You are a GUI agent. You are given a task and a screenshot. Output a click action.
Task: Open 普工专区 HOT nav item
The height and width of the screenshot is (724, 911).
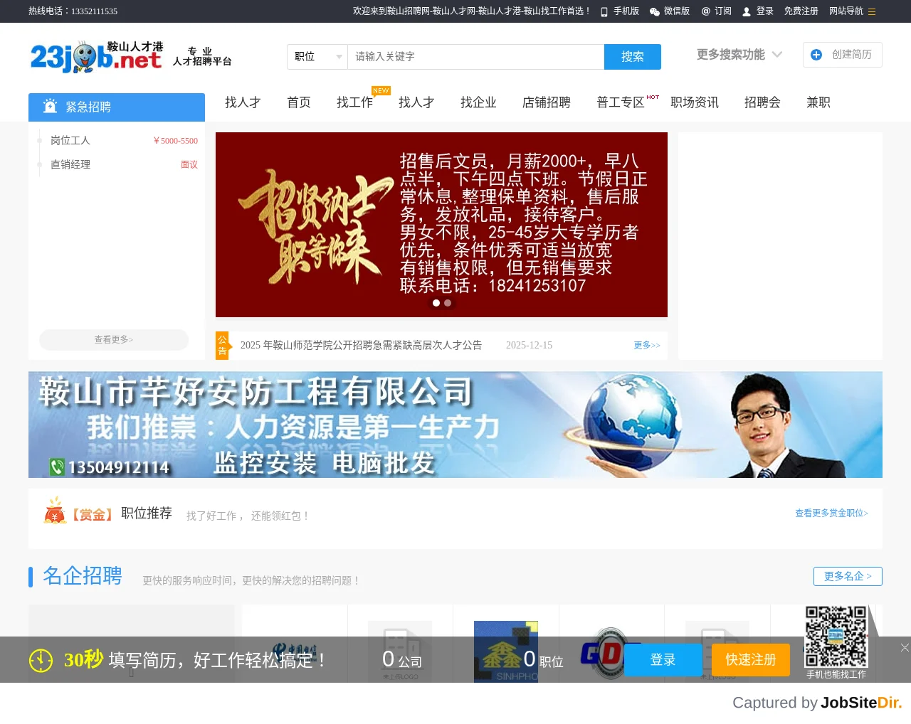pos(621,102)
